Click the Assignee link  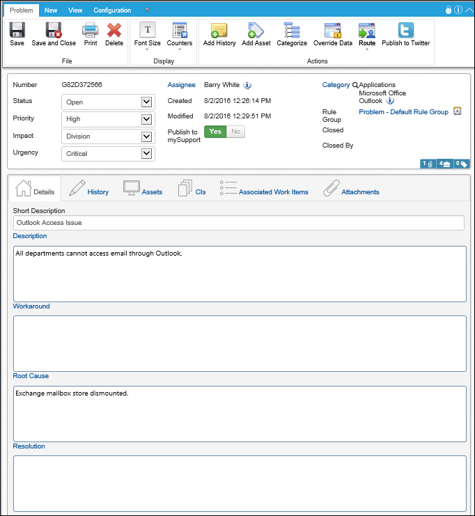tap(181, 85)
